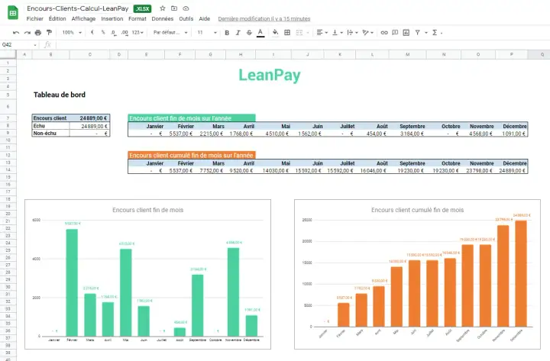This screenshot has height=361, width=550.
Task: Star the document with the star icon
Action: [x=163, y=8]
